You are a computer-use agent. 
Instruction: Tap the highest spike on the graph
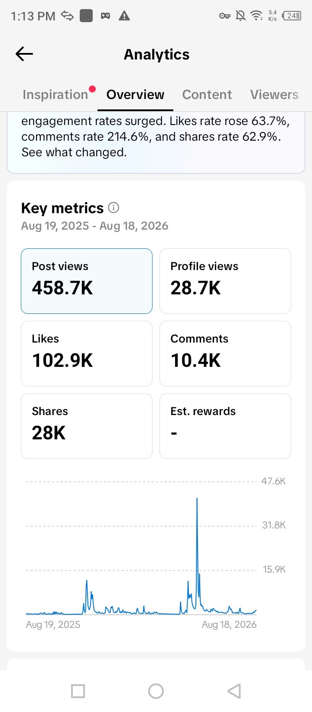pos(197,499)
